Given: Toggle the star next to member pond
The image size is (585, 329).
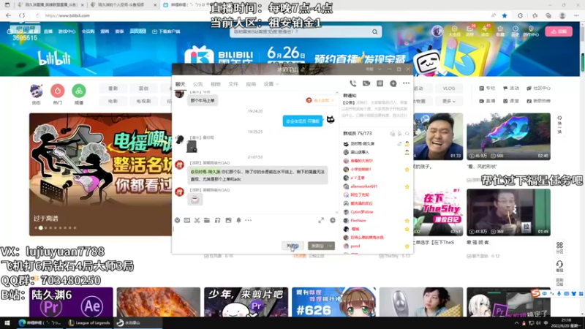Looking at the screenshot, I should click(x=407, y=246).
